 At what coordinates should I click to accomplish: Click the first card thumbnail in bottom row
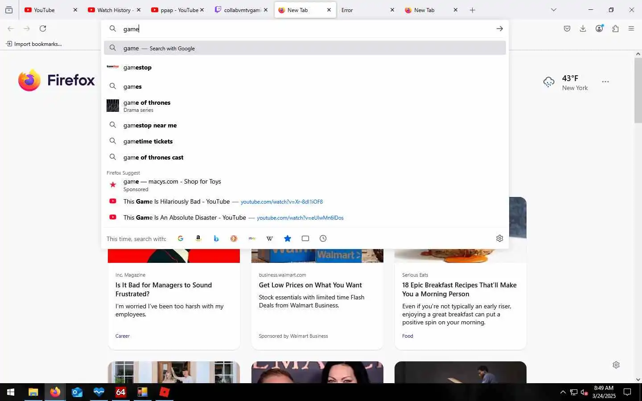pyautogui.click(x=174, y=372)
